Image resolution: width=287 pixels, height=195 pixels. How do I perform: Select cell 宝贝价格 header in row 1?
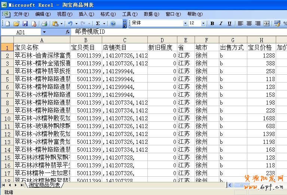[x=261, y=48]
